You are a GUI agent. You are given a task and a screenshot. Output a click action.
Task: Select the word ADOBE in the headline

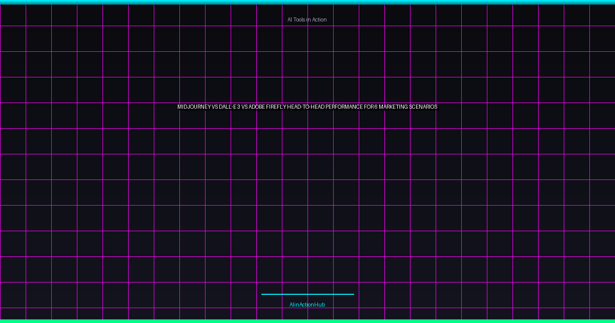(257, 107)
